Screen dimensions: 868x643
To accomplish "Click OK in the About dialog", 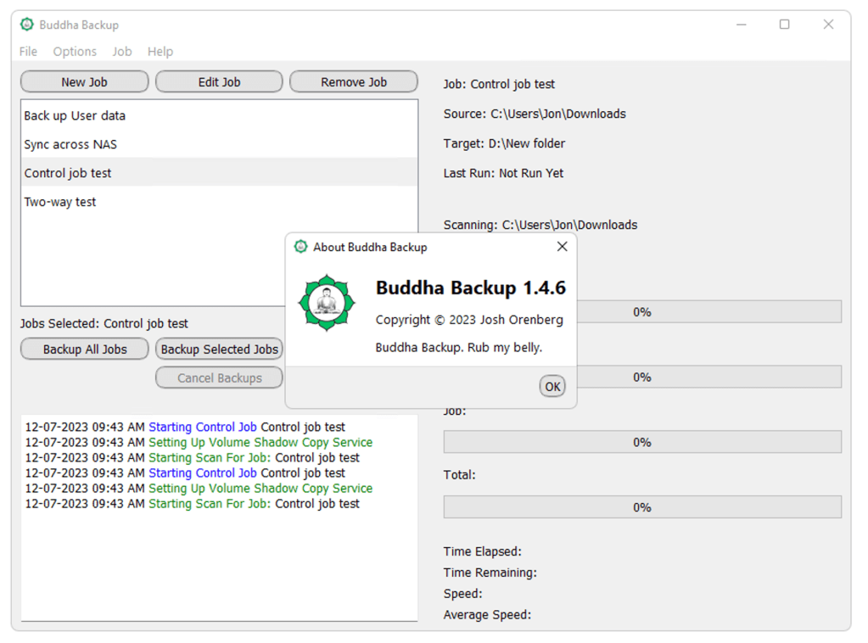I will click(x=552, y=386).
